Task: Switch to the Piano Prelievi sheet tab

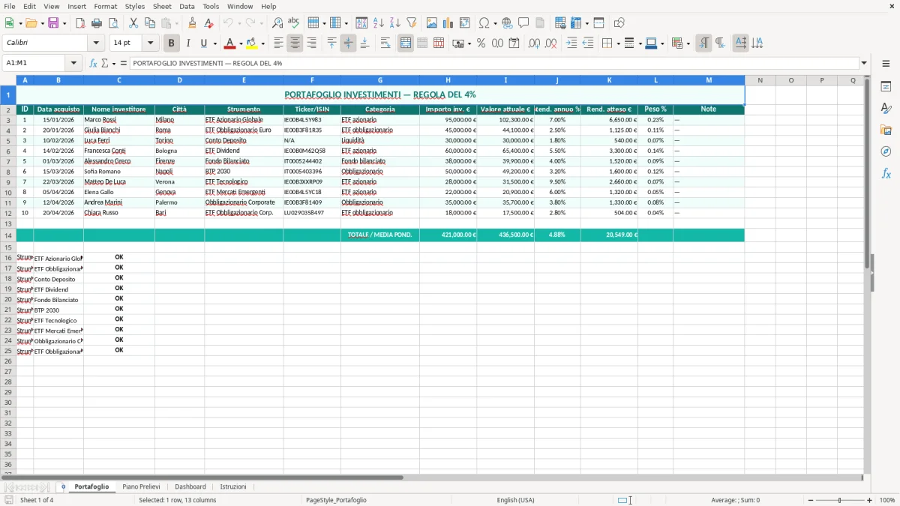Action: [141, 487]
